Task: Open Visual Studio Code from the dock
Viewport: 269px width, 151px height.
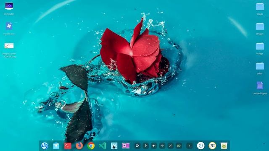Action: (103, 146)
